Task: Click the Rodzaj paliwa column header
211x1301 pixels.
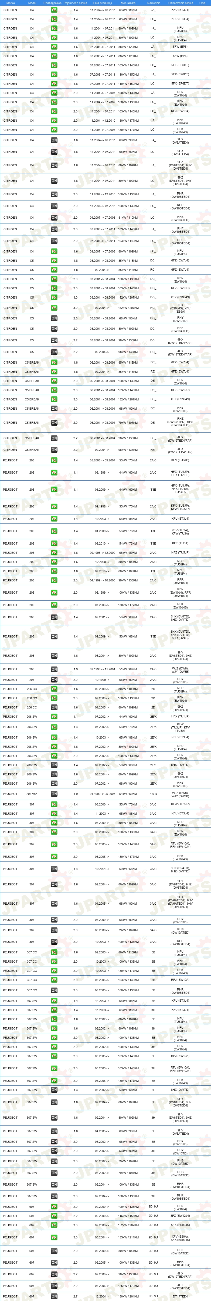Action: 52,2
